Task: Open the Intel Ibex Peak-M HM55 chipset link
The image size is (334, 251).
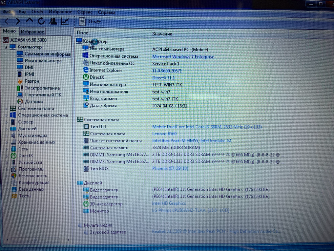Action: pyautogui.click(x=192, y=141)
